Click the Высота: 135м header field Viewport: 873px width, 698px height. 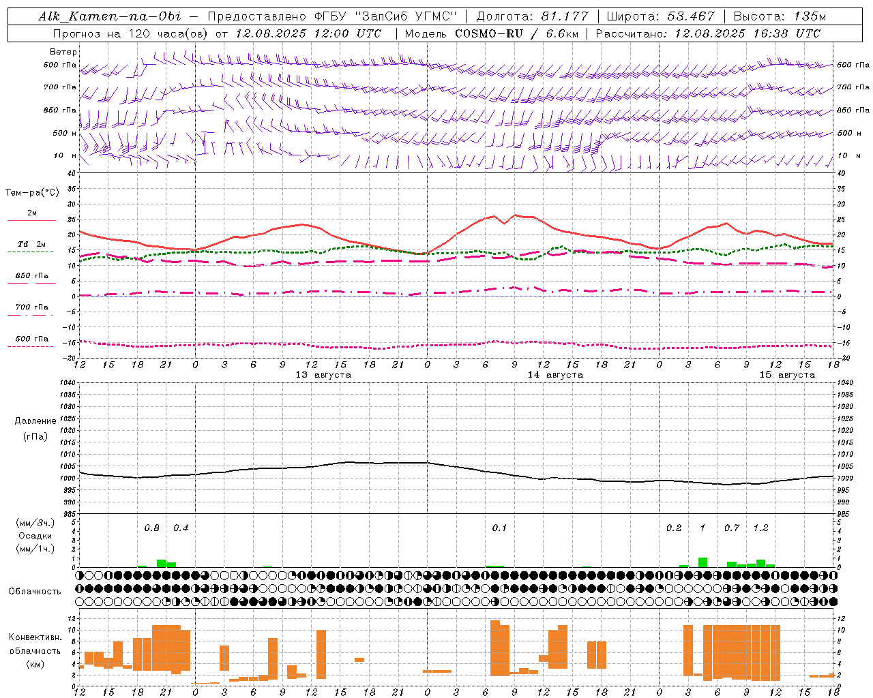780,16
